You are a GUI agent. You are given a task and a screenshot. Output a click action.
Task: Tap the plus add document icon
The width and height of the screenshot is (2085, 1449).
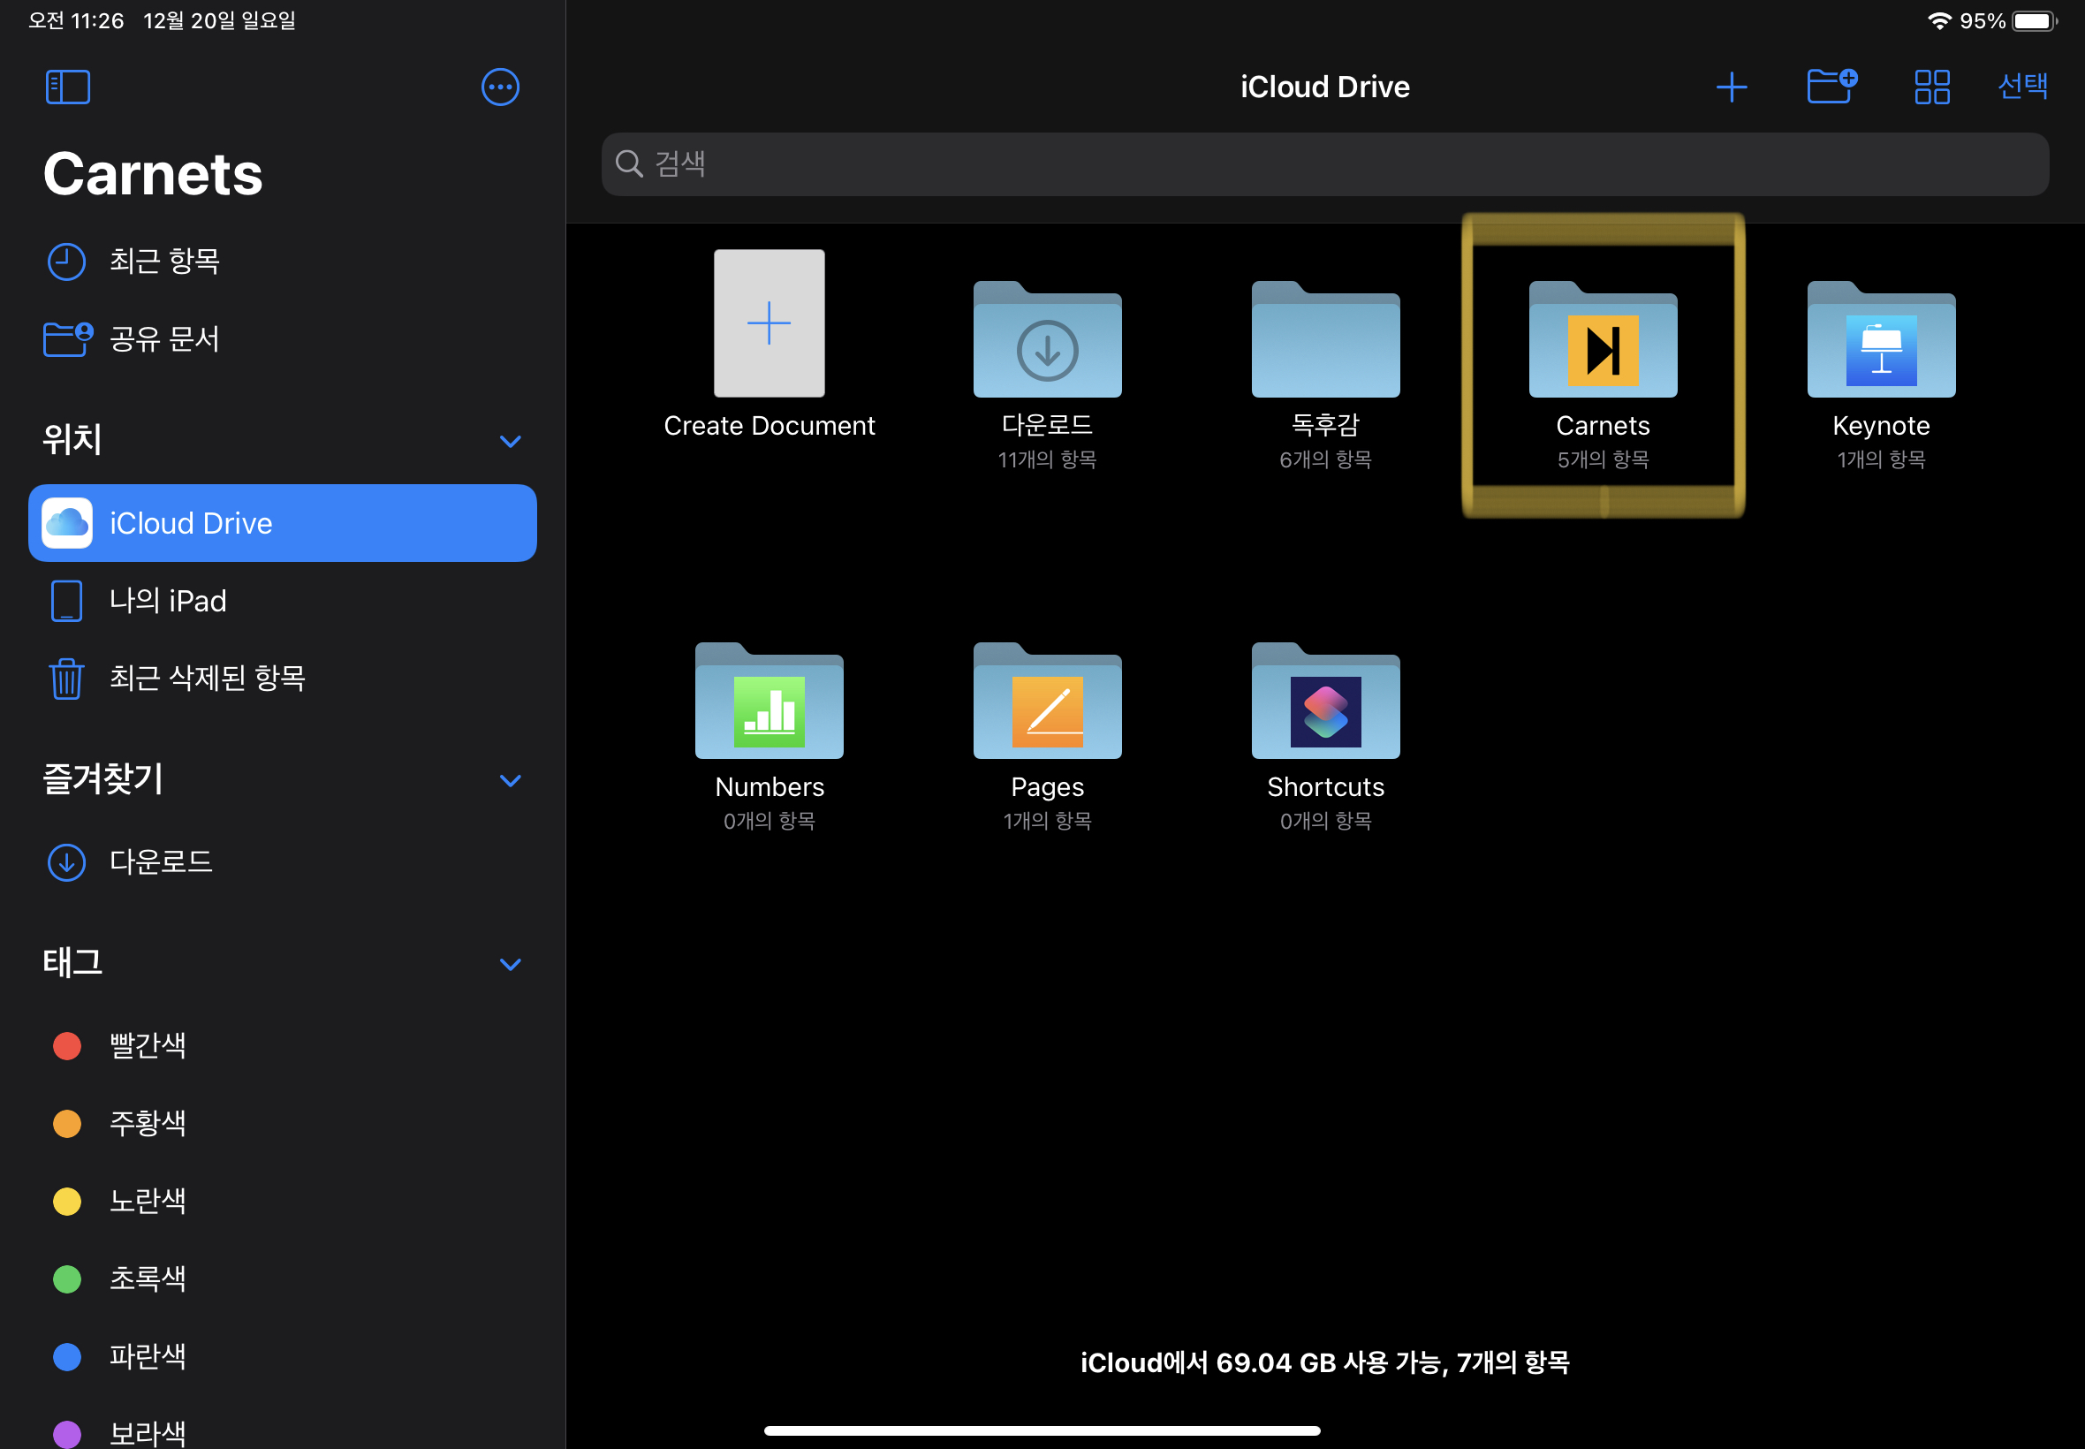[x=1731, y=87]
